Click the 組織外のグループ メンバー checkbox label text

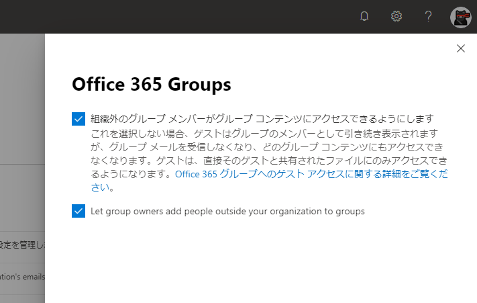262,119
